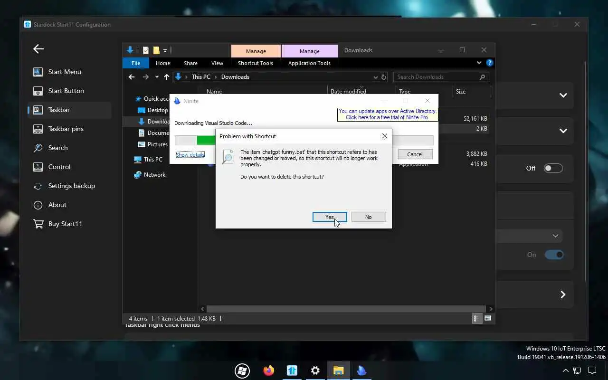Select Pictures in Quick access
The width and height of the screenshot is (608, 380).
click(157, 144)
